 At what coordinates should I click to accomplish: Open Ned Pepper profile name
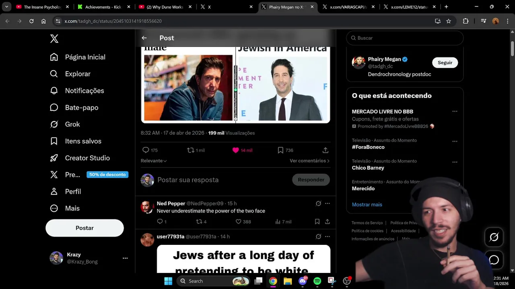click(171, 204)
